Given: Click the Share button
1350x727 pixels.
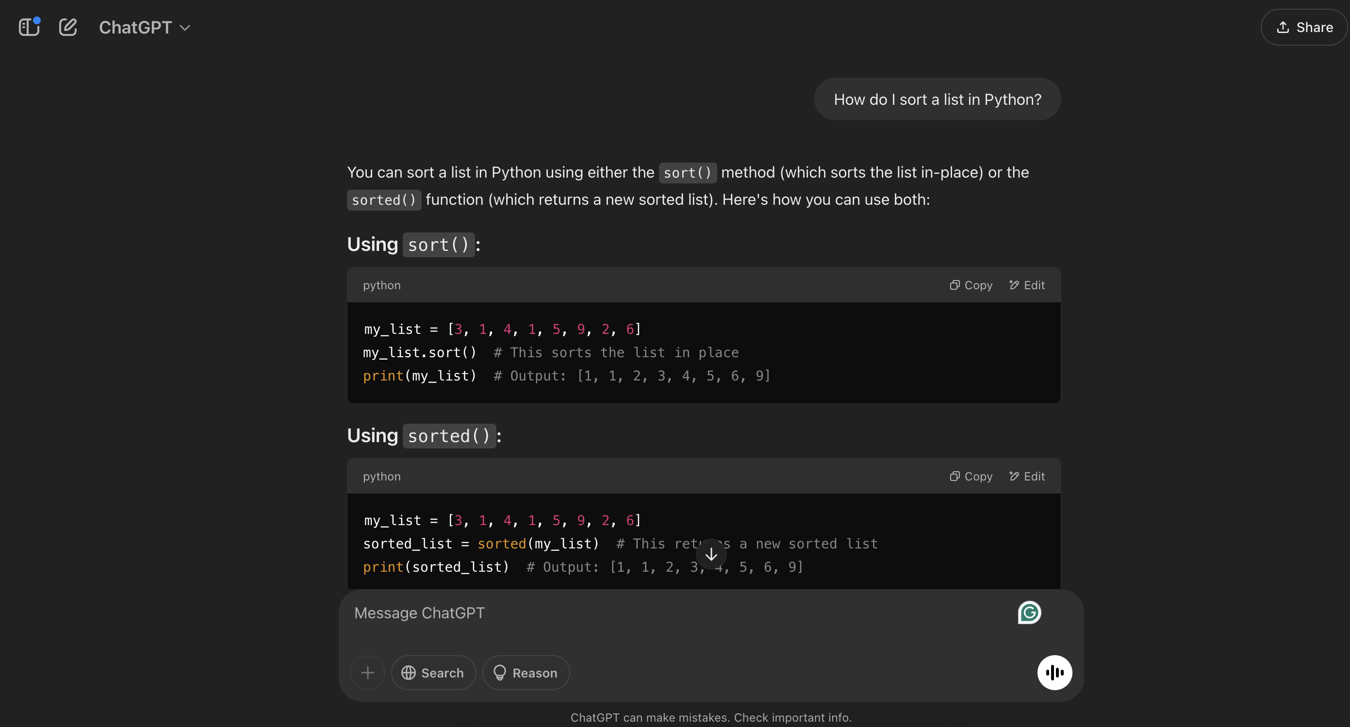Looking at the screenshot, I should [1304, 27].
